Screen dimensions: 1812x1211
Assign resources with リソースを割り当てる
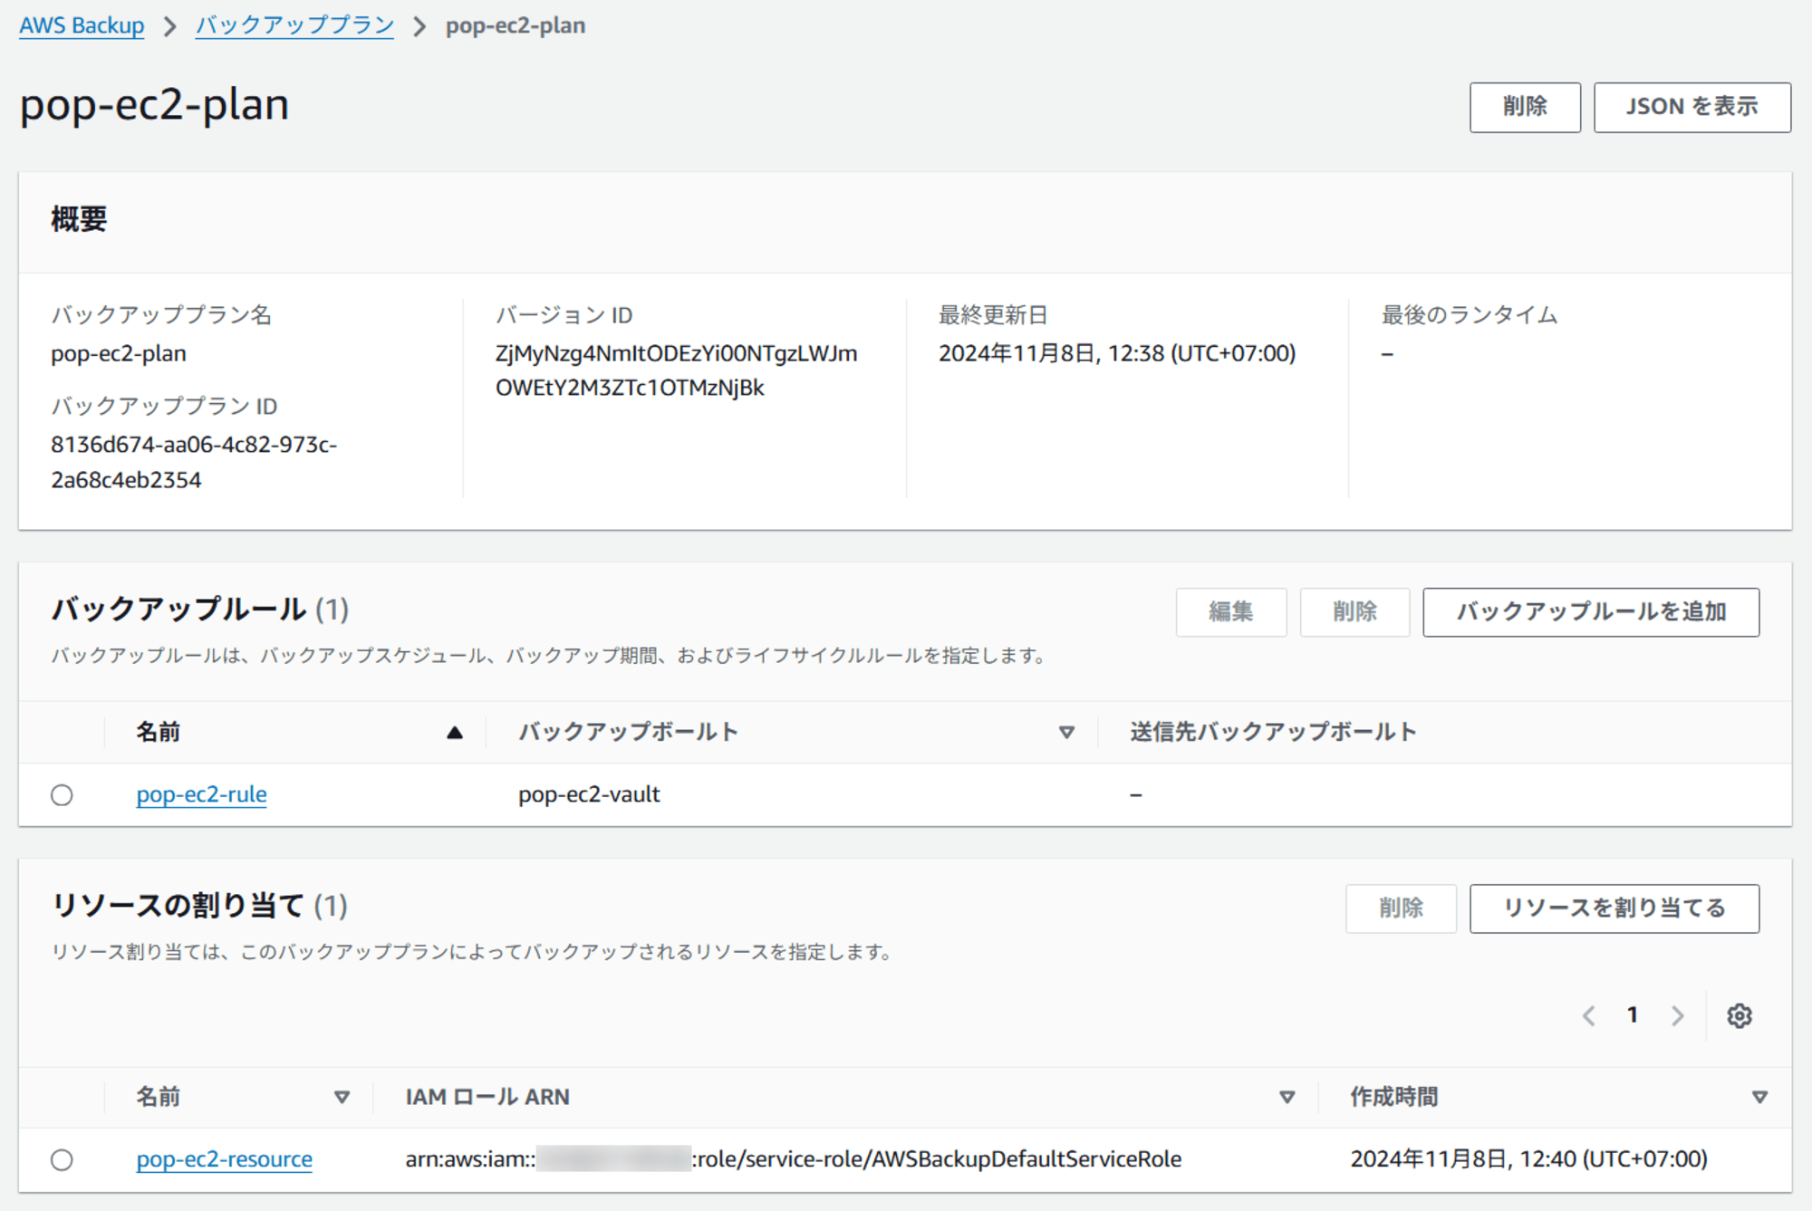pos(1614,908)
